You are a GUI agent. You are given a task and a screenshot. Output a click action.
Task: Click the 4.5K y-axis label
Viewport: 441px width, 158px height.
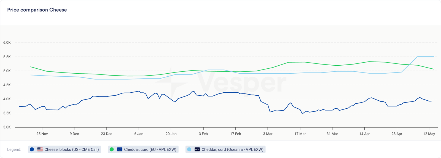tap(7, 85)
